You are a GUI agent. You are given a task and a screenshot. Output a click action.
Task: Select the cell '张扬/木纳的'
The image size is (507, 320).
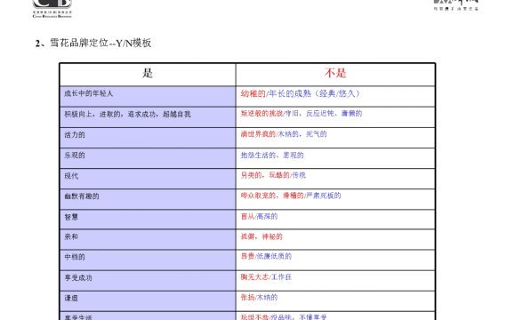[x=335, y=301]
